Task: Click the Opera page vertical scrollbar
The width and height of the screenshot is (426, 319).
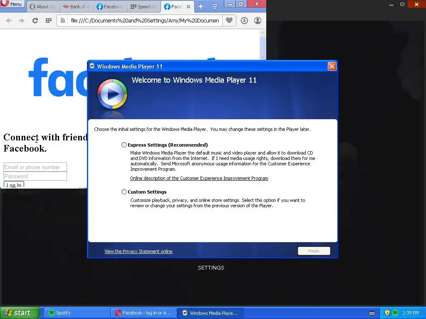Action: click(x=263, y=48)
